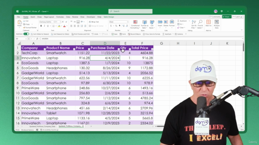Open the font color red swatch
This screenshot has height=145, width=259.
(x=64, y=26)
